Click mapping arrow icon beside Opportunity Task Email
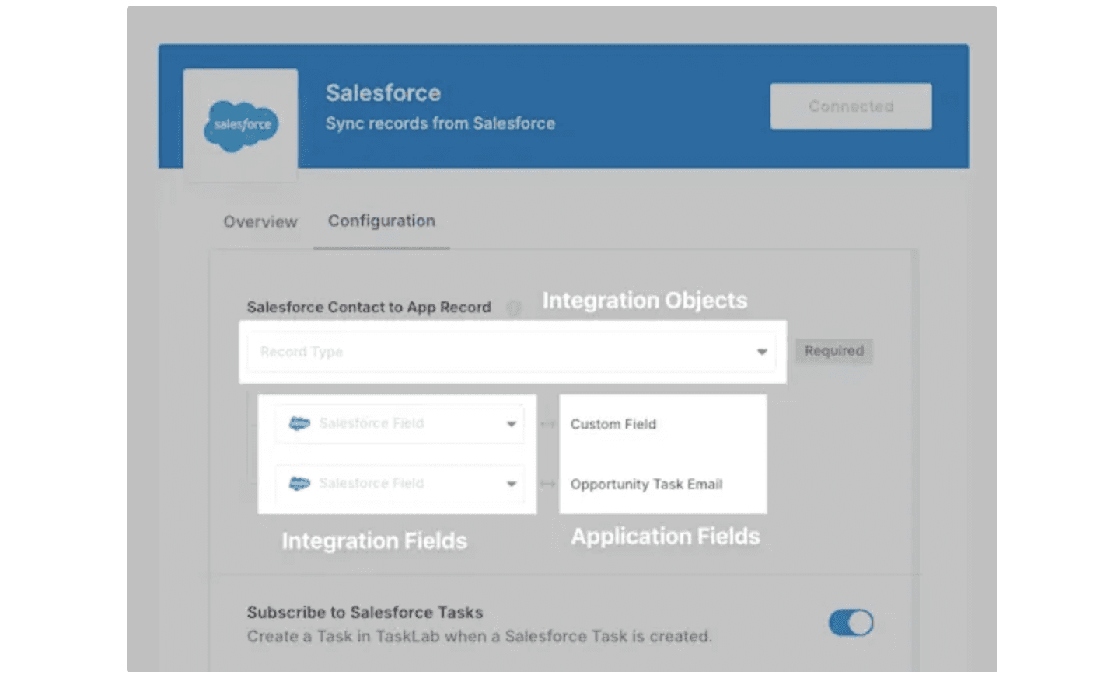The width and height of the screenshot is (1118, 688). [548, 484]
